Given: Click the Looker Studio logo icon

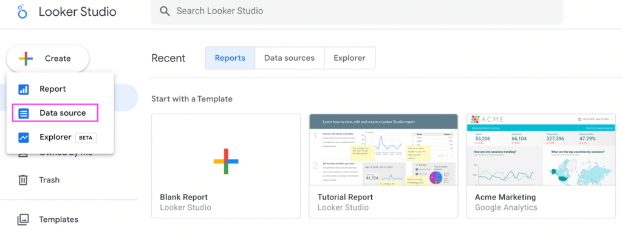Looking at the screenshot, I should pyautogui.click(x=23, y=12).
